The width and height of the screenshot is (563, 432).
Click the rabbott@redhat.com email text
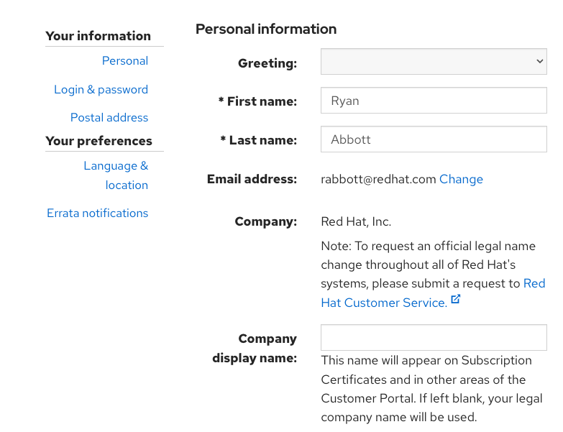point(378,180)
